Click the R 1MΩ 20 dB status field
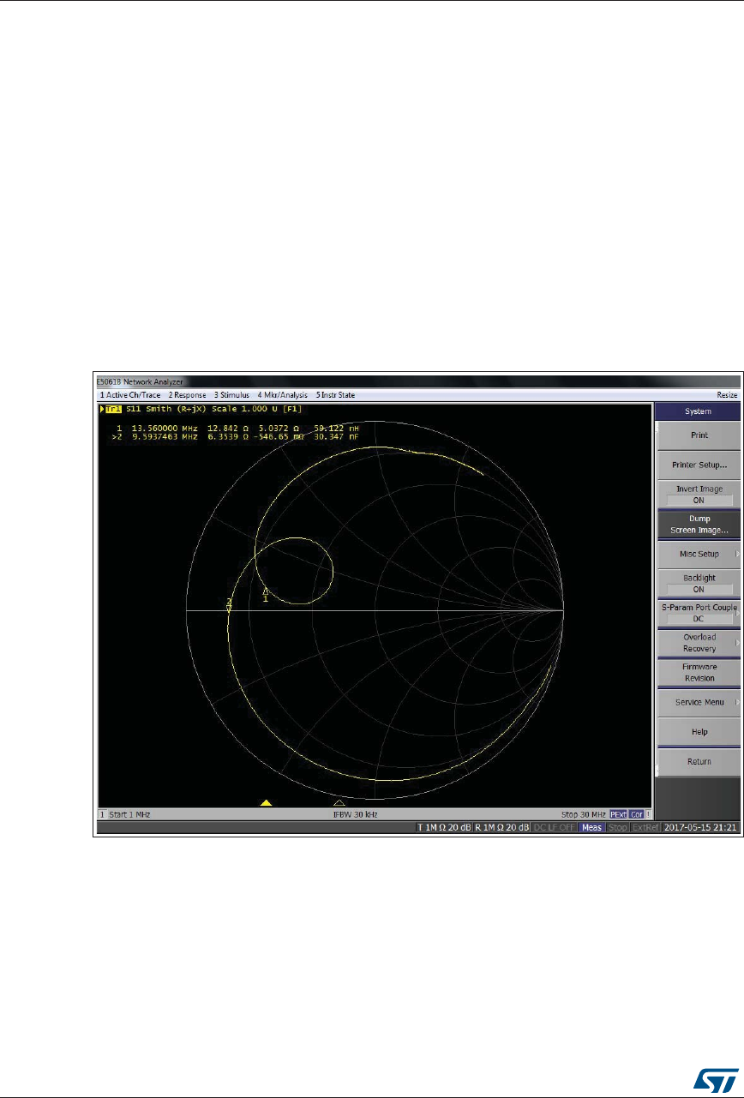The height and width of the screenshot is (1098, 744). 502,828
